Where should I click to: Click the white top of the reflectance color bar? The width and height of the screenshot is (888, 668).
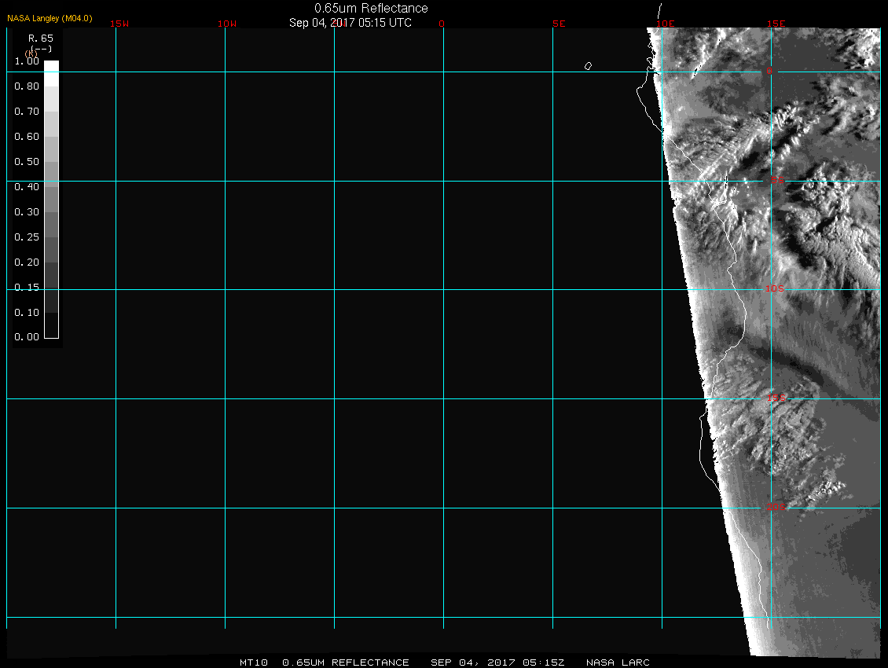(x=51, y=67)
